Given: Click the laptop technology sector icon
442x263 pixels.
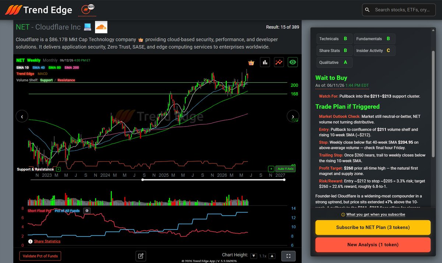Looking at the screenshot, I should pyautogui.click(x=88, y=27).
